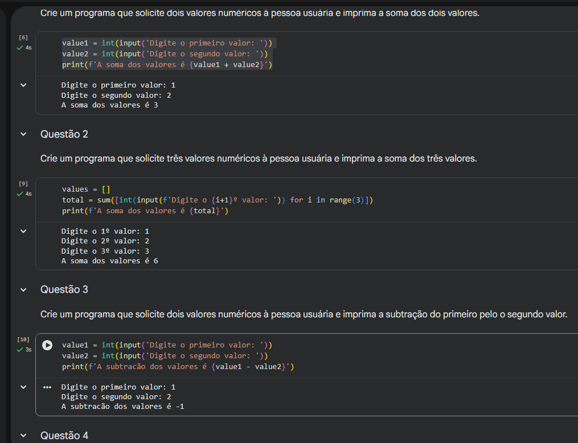Click the print line with 'value1 - value2'
Screen dimensions: 578x443
[178, 367]
